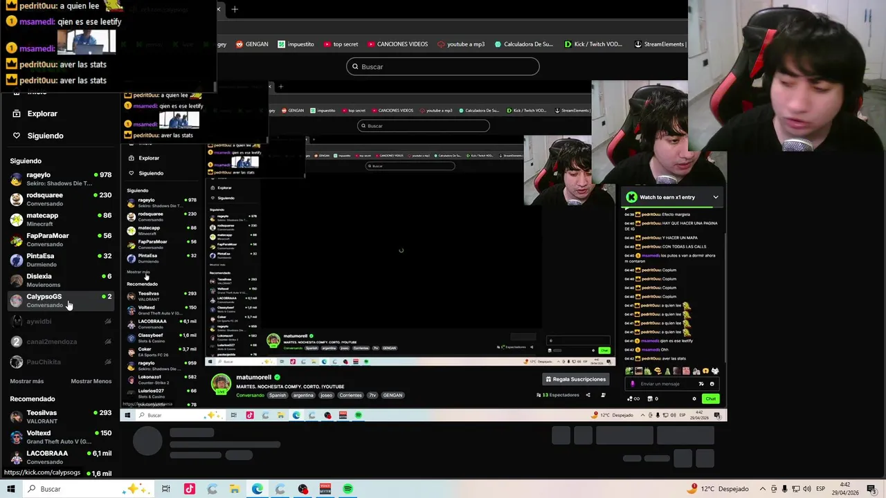Viewport: 886px width, 498px height.
Task: Collapse list with Mostrar Menos
Action: tap(91, 381)
